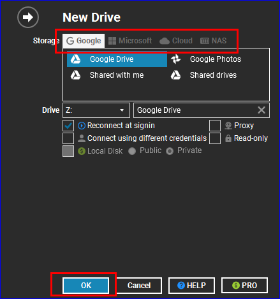
Task: Enable the Read-only checkbox
Action: coord(215,138)
